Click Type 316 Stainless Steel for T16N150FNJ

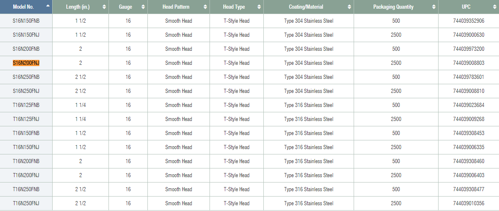[x=309, y=147]
